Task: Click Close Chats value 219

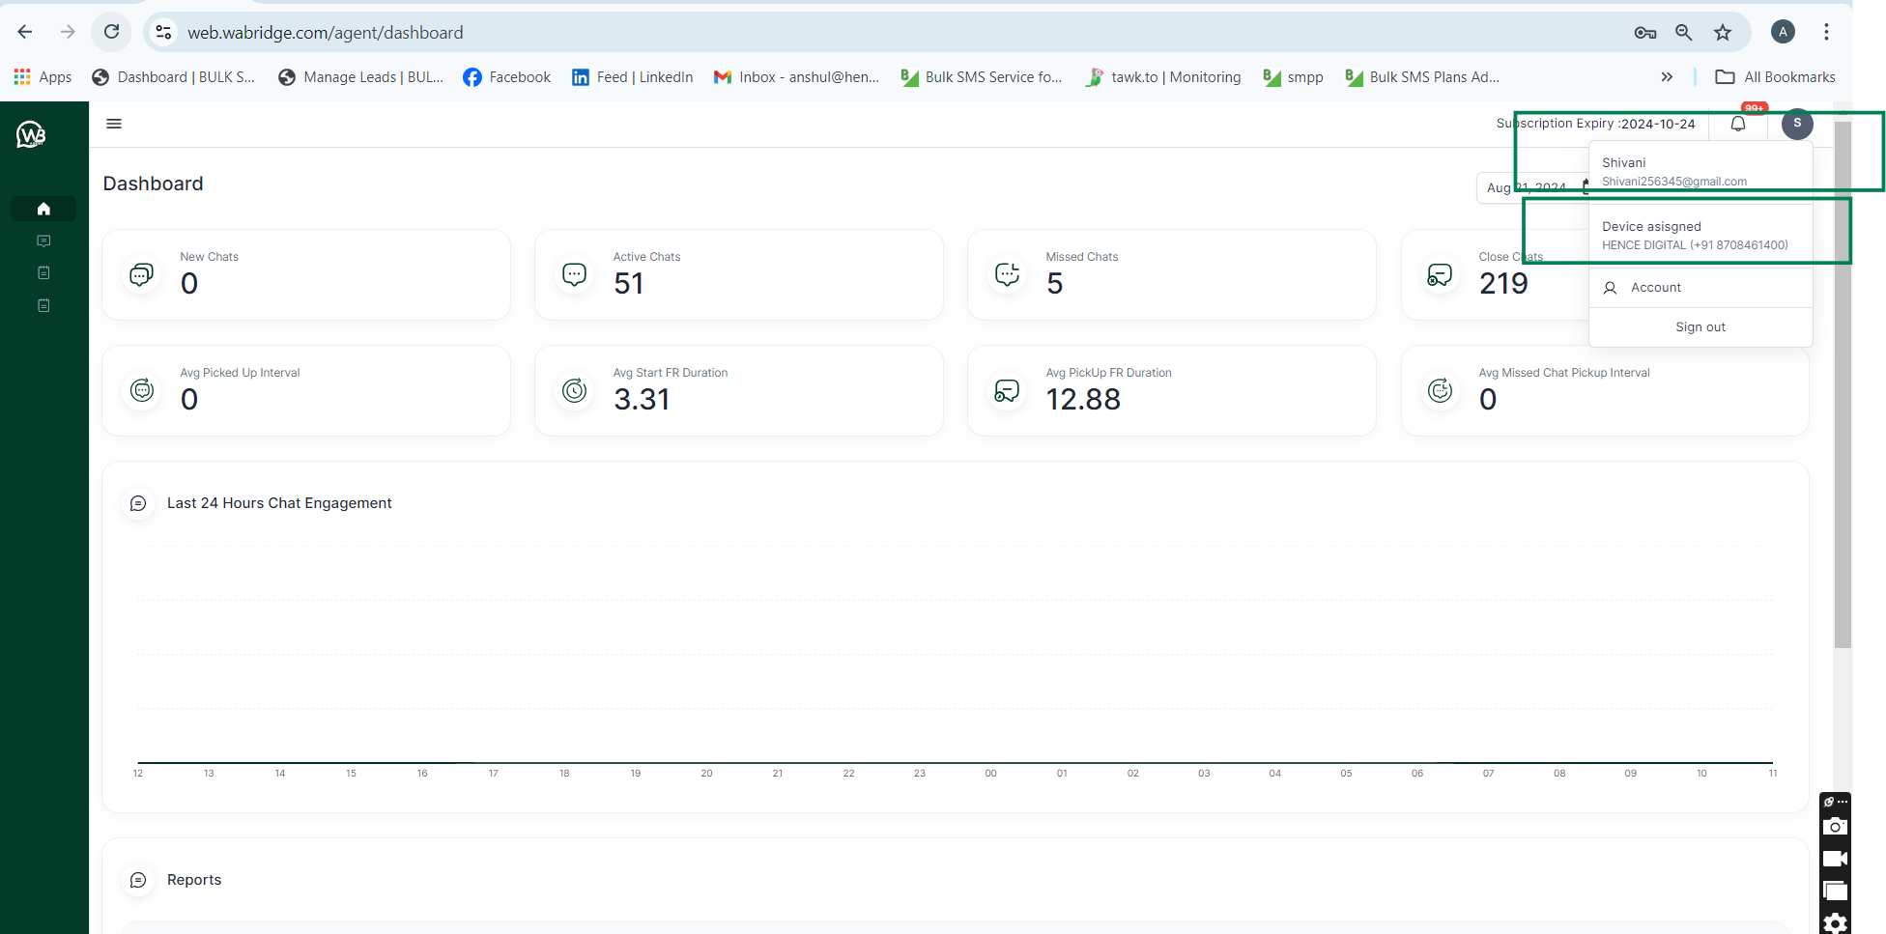Action: (1503, 284)
